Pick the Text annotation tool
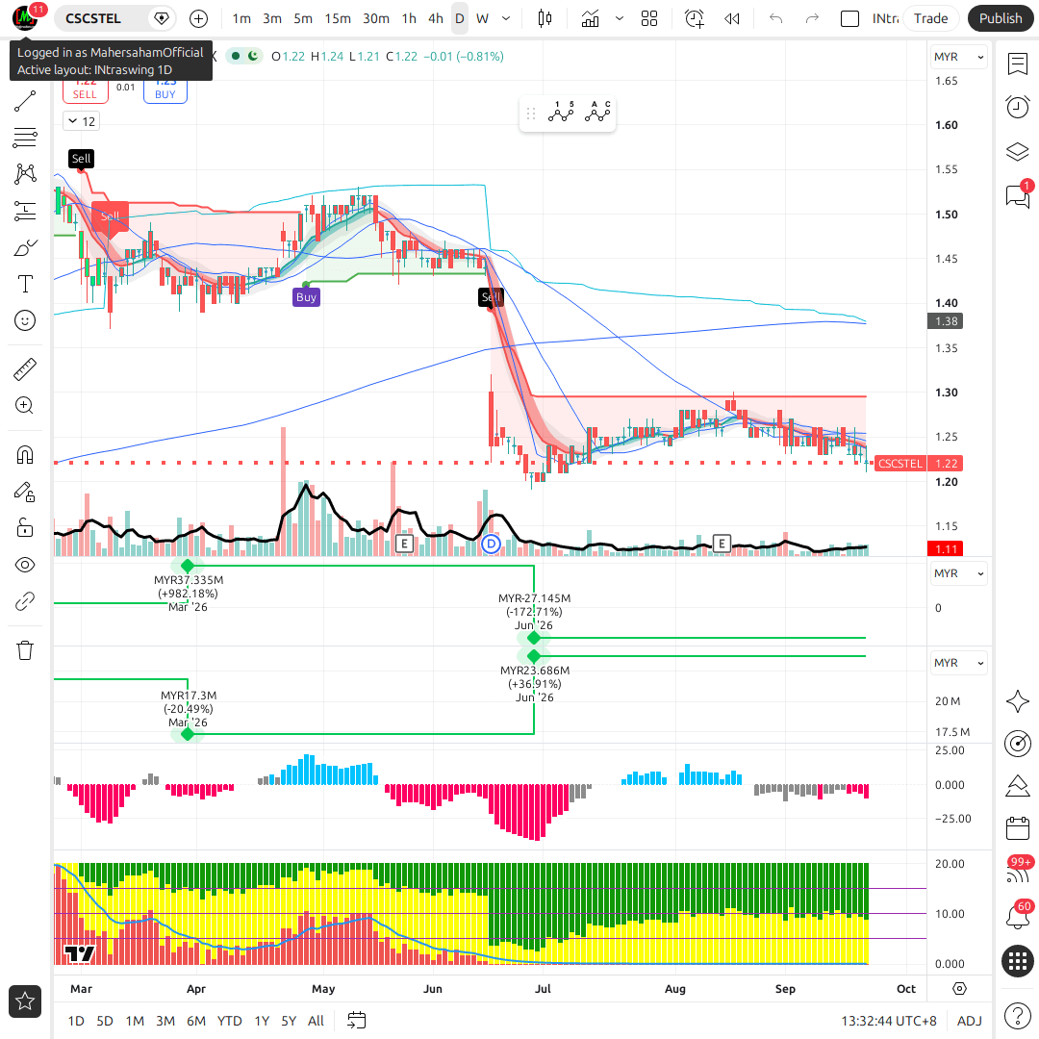 pyautogui.click(x=25, y=284)
